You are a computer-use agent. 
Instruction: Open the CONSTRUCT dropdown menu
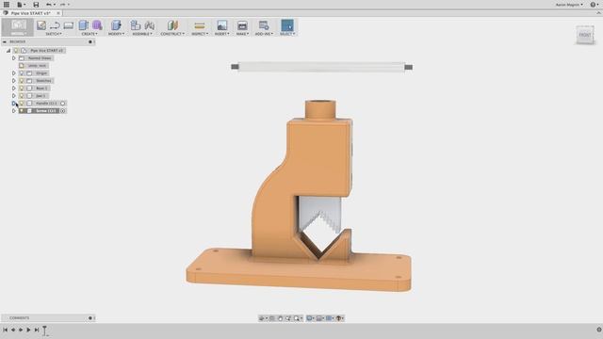pyautogui.click(x=172, y=34)
